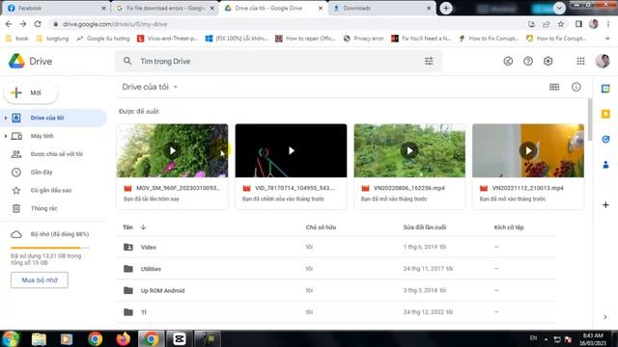Go back in browser history

9,24
